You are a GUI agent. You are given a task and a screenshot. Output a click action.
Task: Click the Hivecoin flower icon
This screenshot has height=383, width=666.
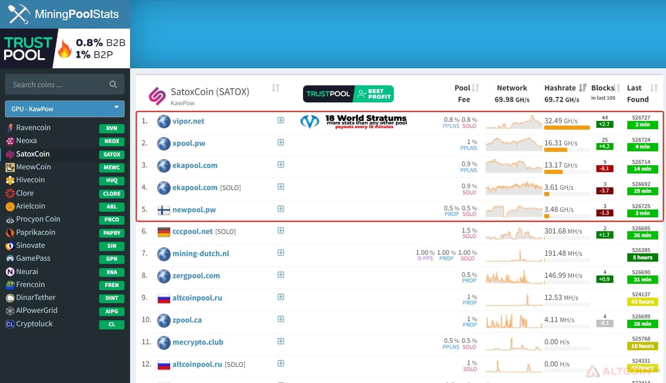[10, 180]
